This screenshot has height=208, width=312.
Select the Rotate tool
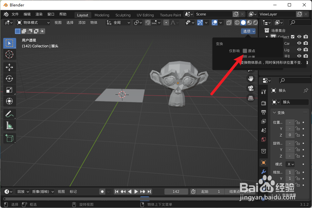(9, 79)
